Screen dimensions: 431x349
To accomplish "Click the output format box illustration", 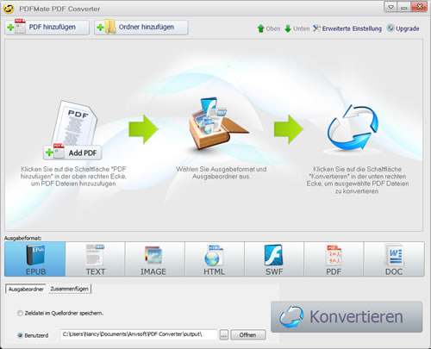I will (218, 124).
